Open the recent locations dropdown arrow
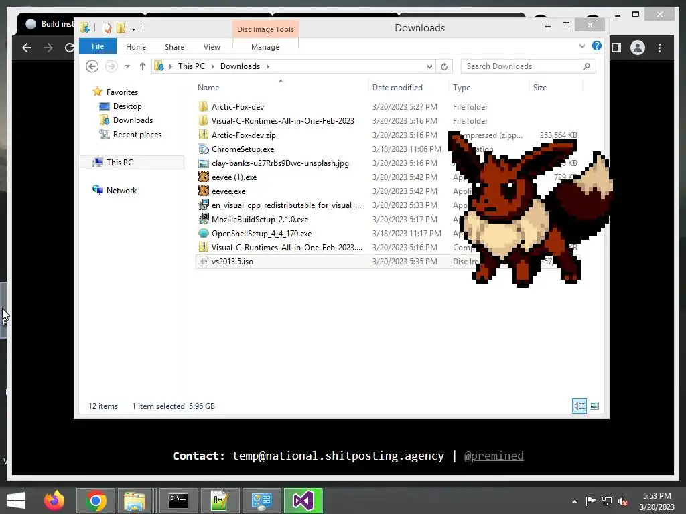This screenshot has height=514, width=686. pyautogui.click(x=127, y=66)
